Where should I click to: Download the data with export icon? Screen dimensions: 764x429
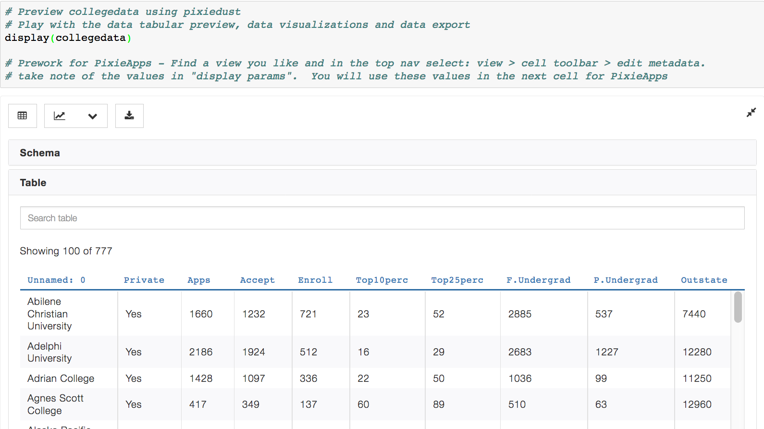(129, 116)
